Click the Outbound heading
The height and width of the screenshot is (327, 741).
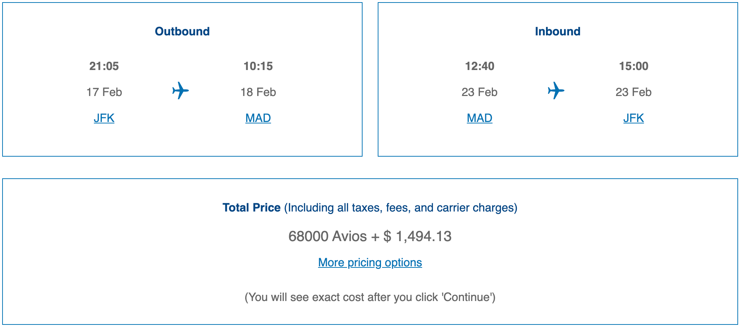coord(182,31)
